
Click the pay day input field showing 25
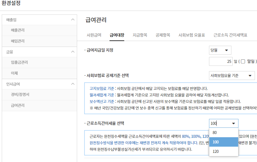click(x=220, y=61)
